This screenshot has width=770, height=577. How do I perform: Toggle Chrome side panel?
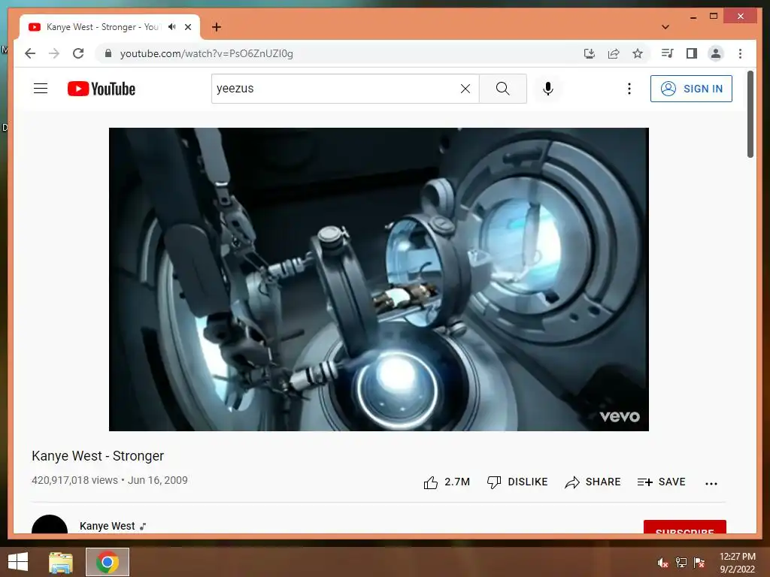coord(692,53)
